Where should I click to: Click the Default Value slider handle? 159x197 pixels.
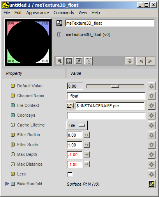(x=115, y=86)
